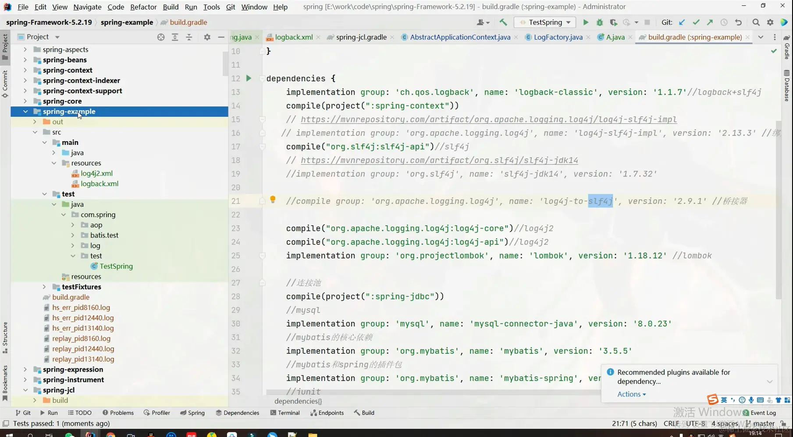Click Git commit checkmark icon
793x437 pixels.
pyautogui.click(x=696, y=22)
